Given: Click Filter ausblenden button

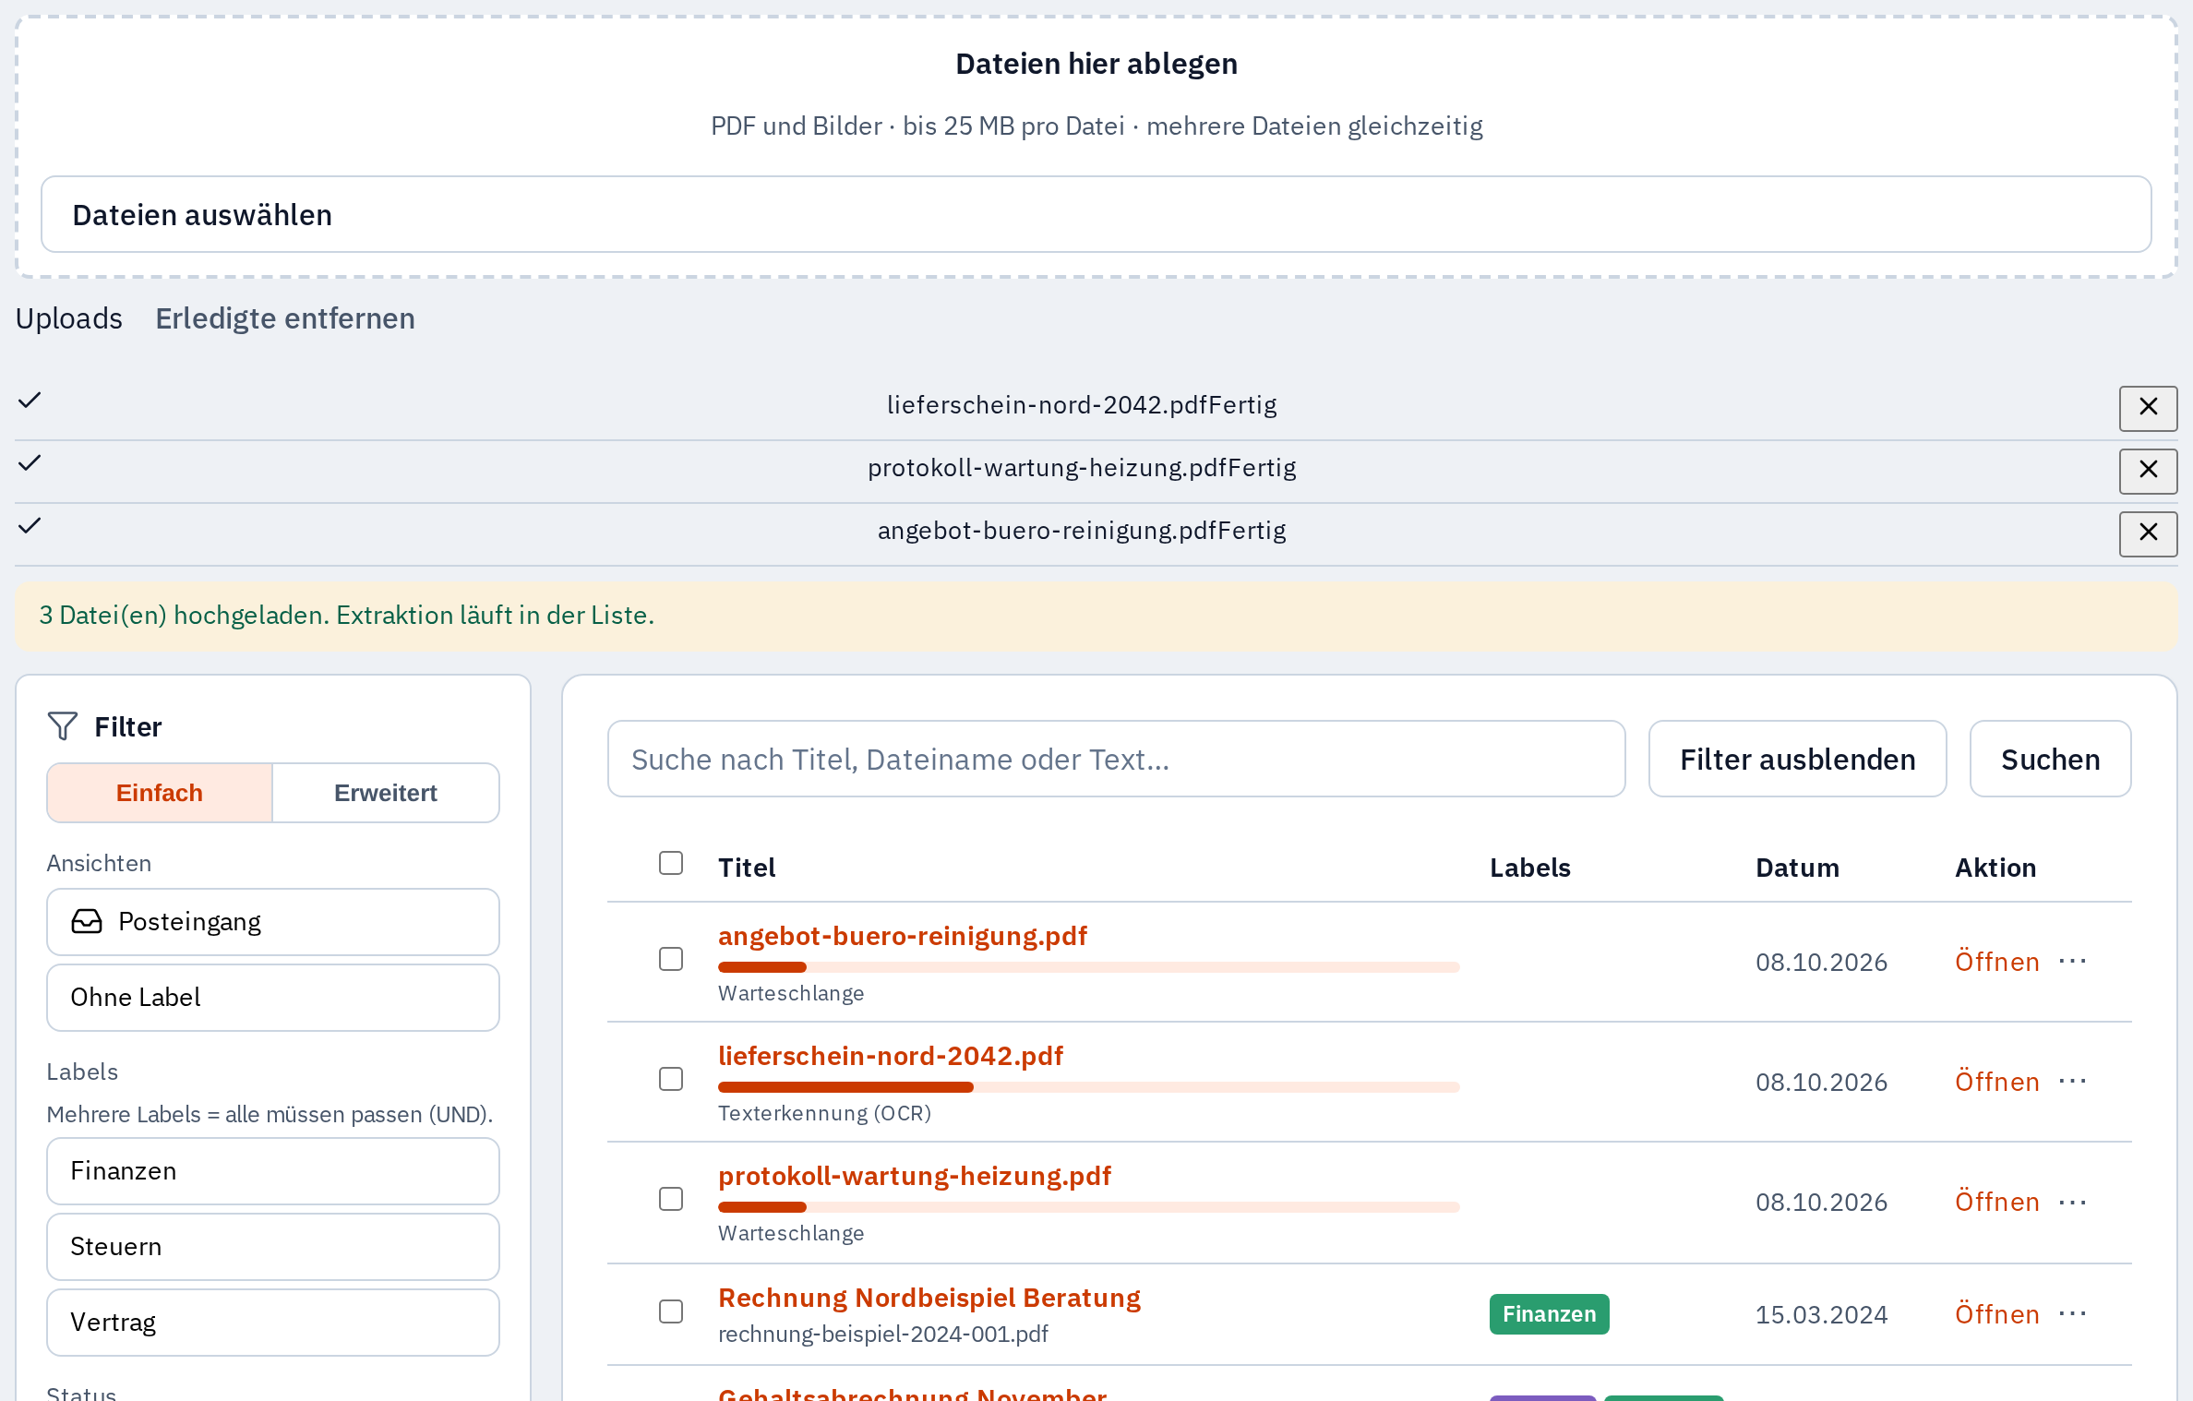Looking at the screenshot, I should tap(1798, 759).
